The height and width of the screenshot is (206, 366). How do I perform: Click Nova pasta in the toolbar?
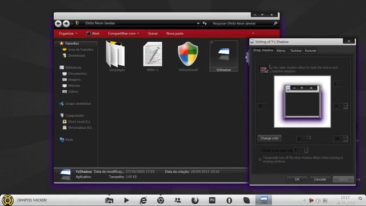point(174,33)
